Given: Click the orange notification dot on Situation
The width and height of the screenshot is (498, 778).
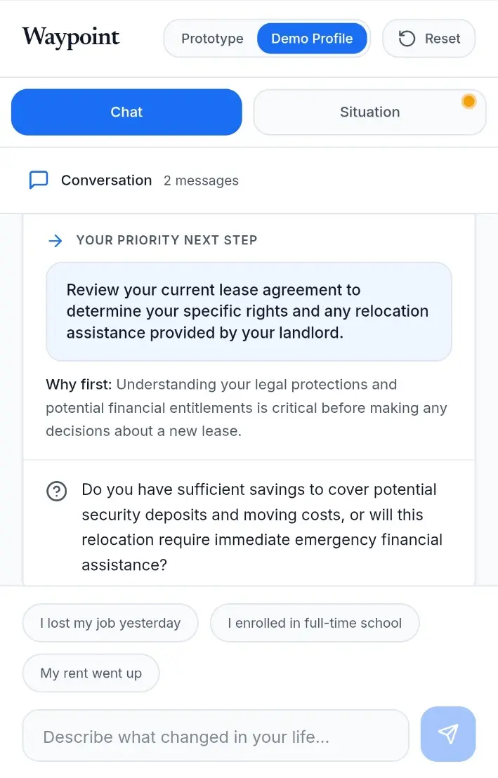Looking at the screenshot, I should coord(468,101).
